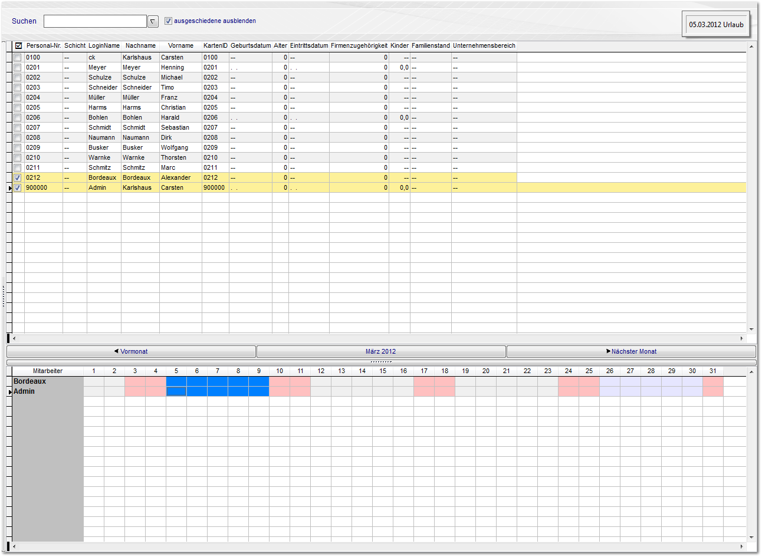The height and width of the screenshot is (557, 762).
Task: Click the 'März 2012' month button
Action: pos(381,351)
